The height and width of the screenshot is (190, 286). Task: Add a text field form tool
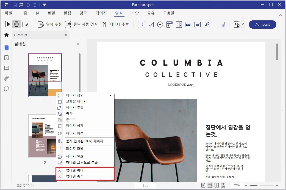tap(141, 25)
